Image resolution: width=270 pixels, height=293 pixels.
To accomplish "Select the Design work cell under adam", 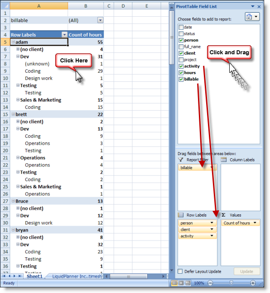I will (x=39, y=78).
